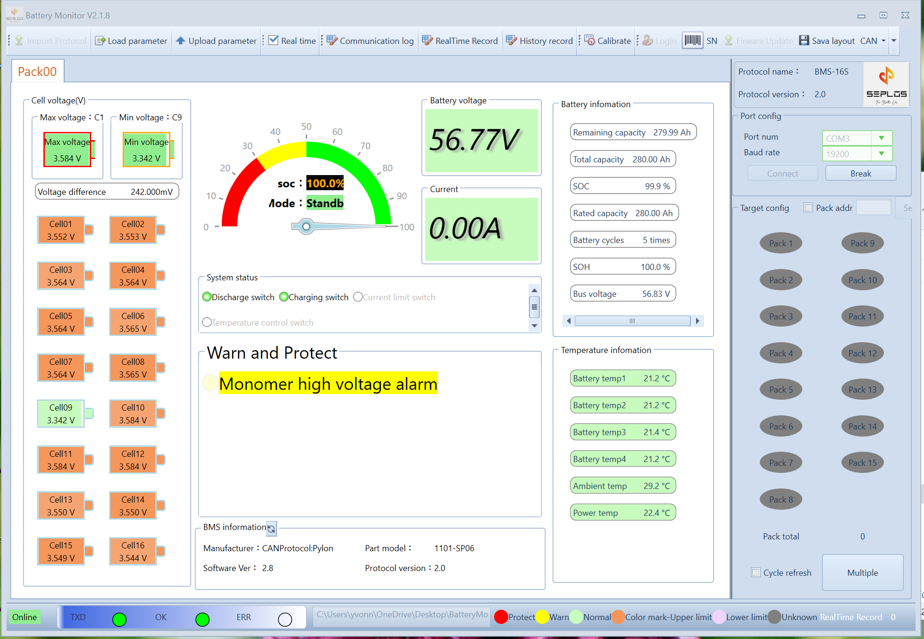Viewport: 924px width, 639px height.
Task: Enable the Pack addr checkbox
Action: click(808, 208)
